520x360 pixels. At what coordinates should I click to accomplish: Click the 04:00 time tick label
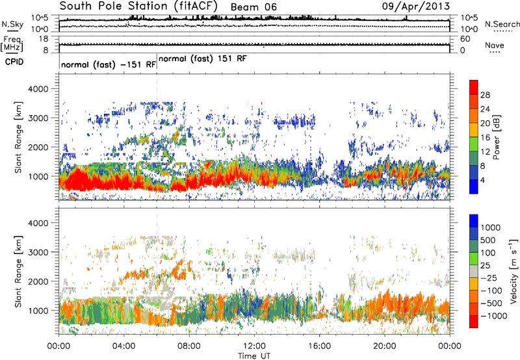point(123,346)
